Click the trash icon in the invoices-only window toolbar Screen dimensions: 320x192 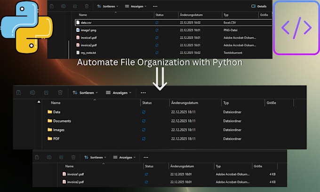click(x=73, y=157)
